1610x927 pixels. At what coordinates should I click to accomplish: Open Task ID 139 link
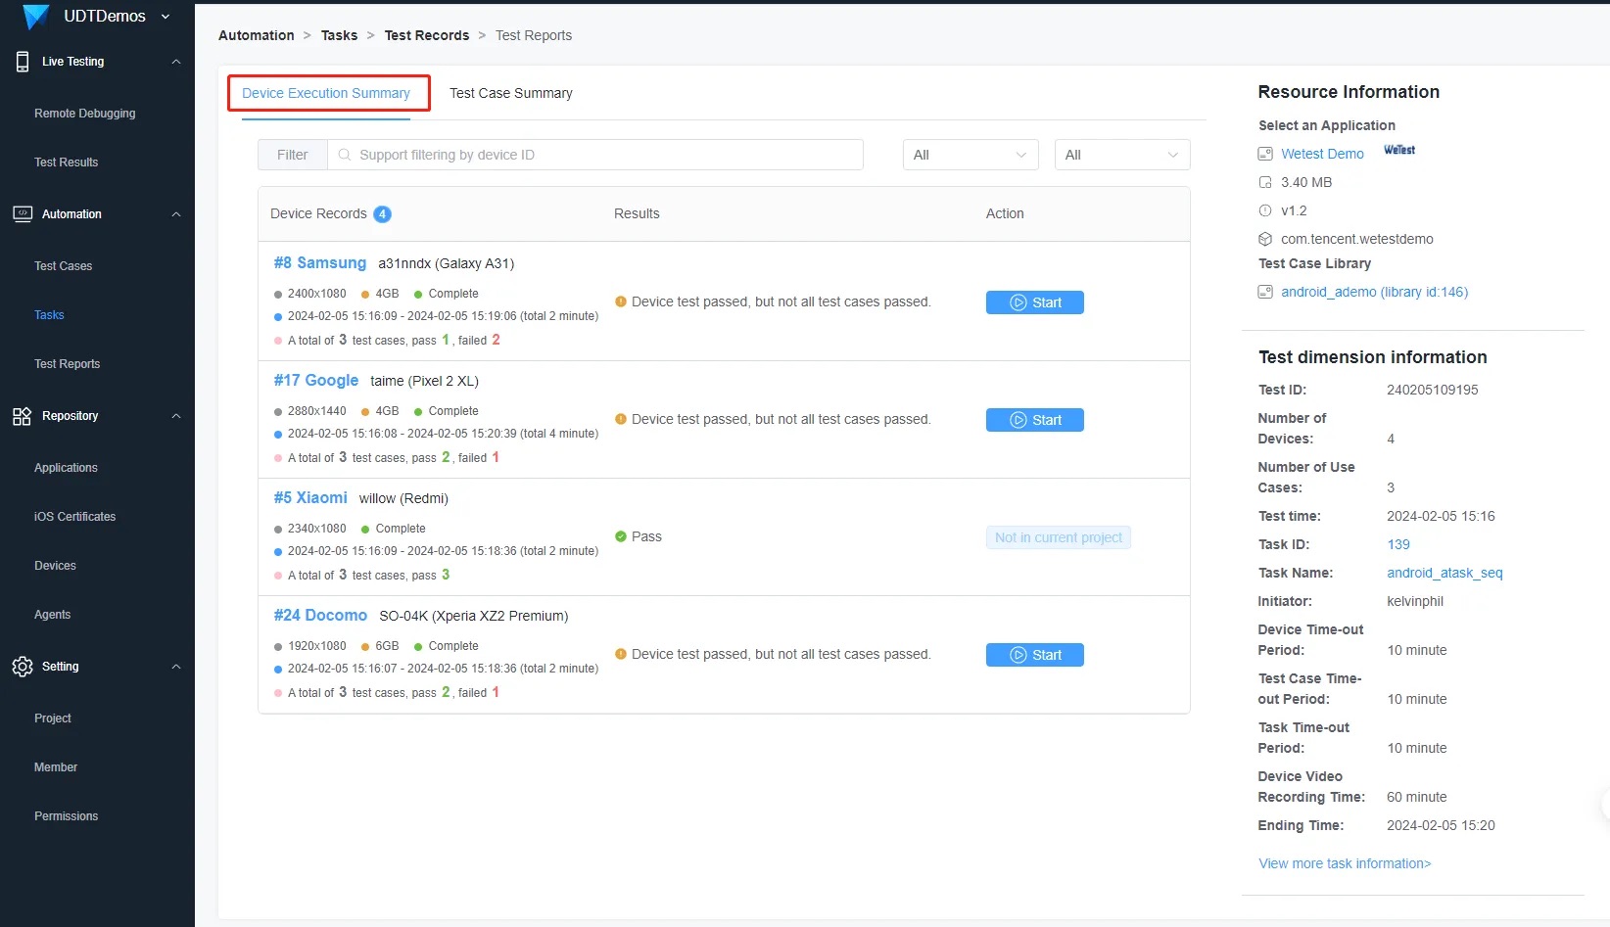[x=1398, y=544]
